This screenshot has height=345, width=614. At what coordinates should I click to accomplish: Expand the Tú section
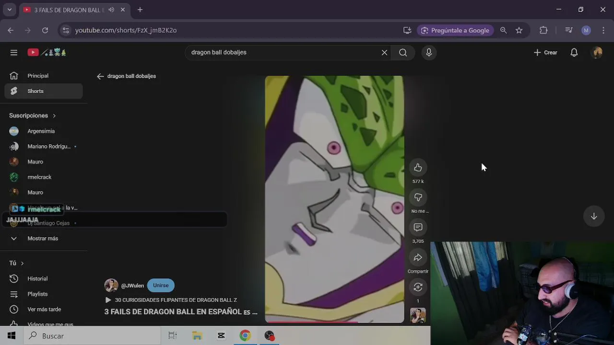16,263
